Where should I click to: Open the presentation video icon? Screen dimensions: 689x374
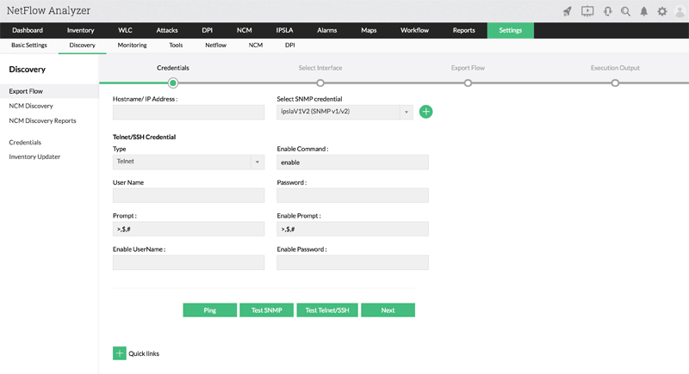pos(587,11)
